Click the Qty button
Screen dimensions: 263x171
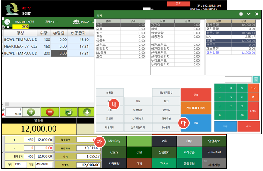coord(189,141)
